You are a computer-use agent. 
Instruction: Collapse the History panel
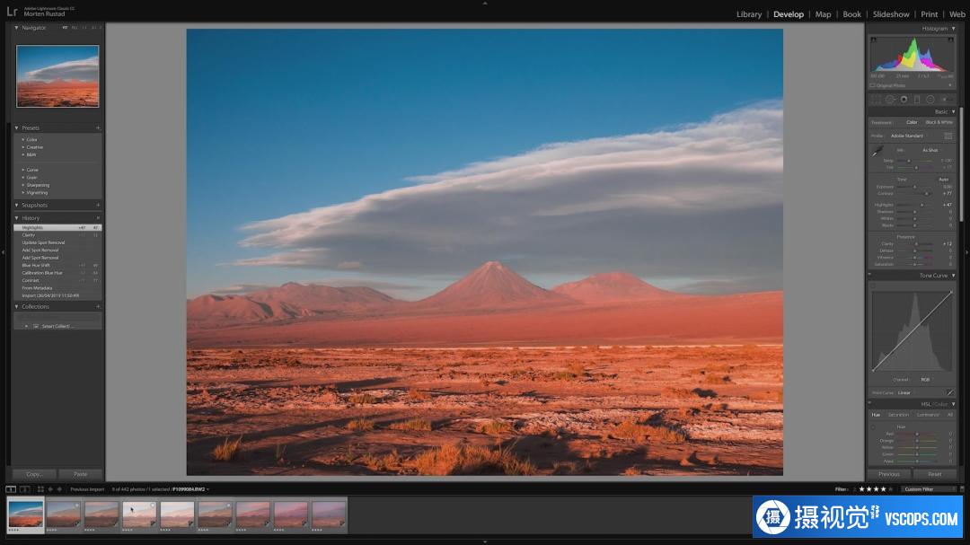[17, 218]
